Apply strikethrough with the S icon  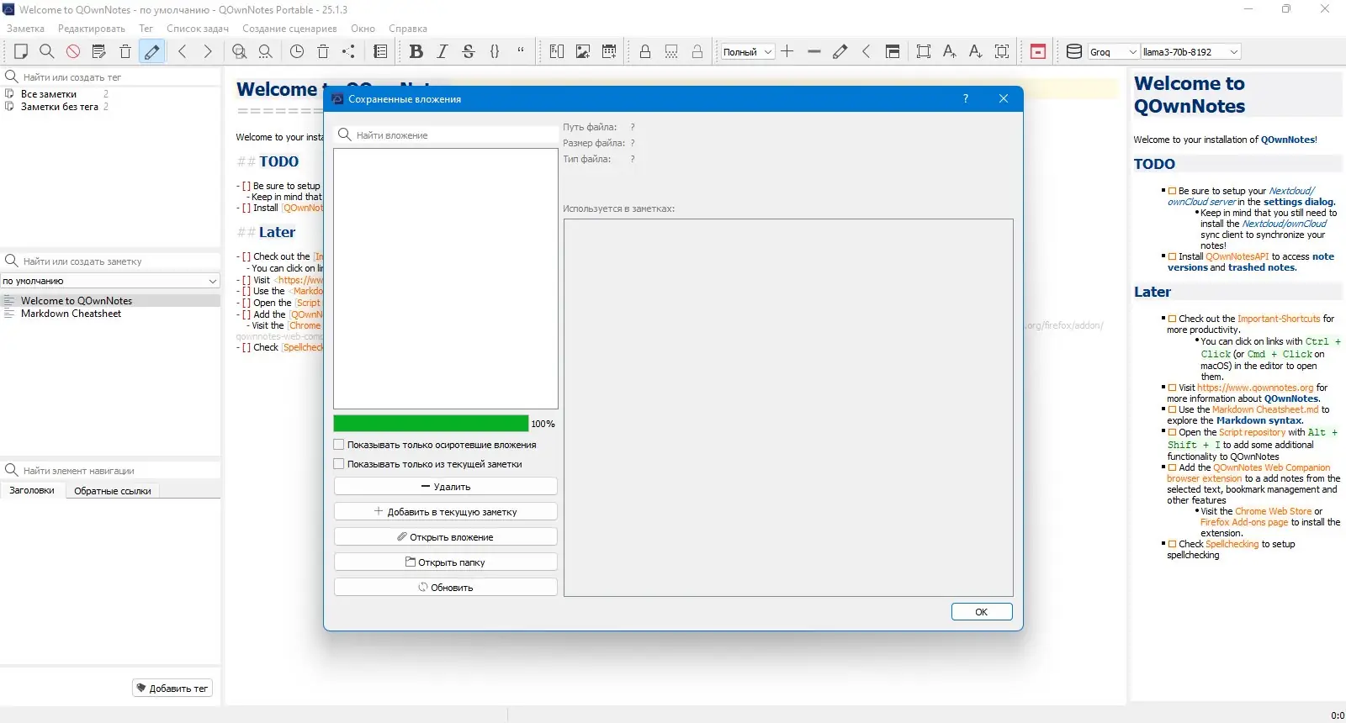tap(469, 51)
